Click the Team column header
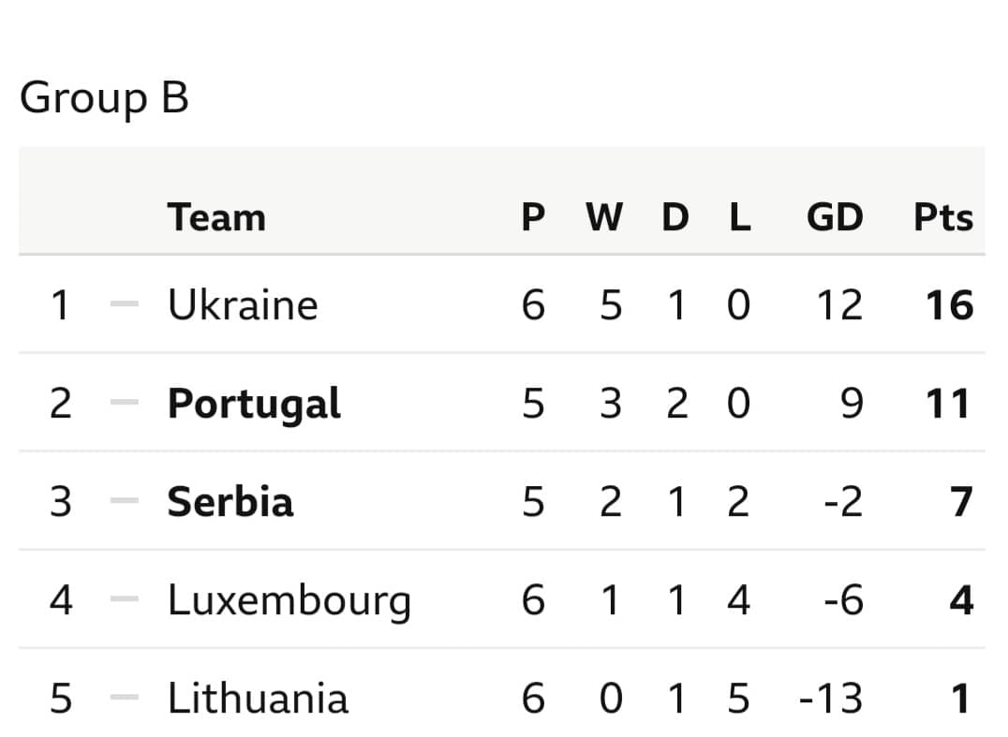The width and height of the screenshot is (1008, 737). click(216, 217)
